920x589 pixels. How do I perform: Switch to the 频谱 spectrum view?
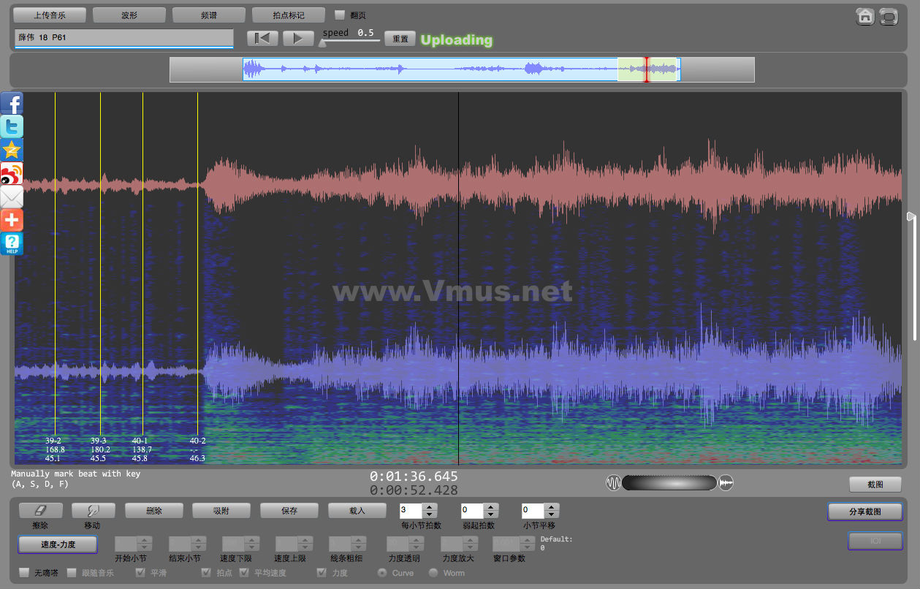click(208, 15)
